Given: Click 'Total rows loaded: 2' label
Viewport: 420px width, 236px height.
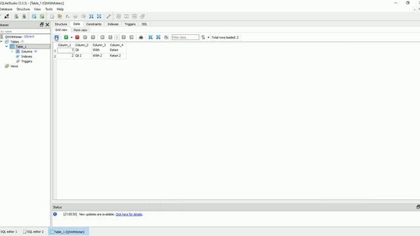Looking at the screenshot, I should (225, 37).
